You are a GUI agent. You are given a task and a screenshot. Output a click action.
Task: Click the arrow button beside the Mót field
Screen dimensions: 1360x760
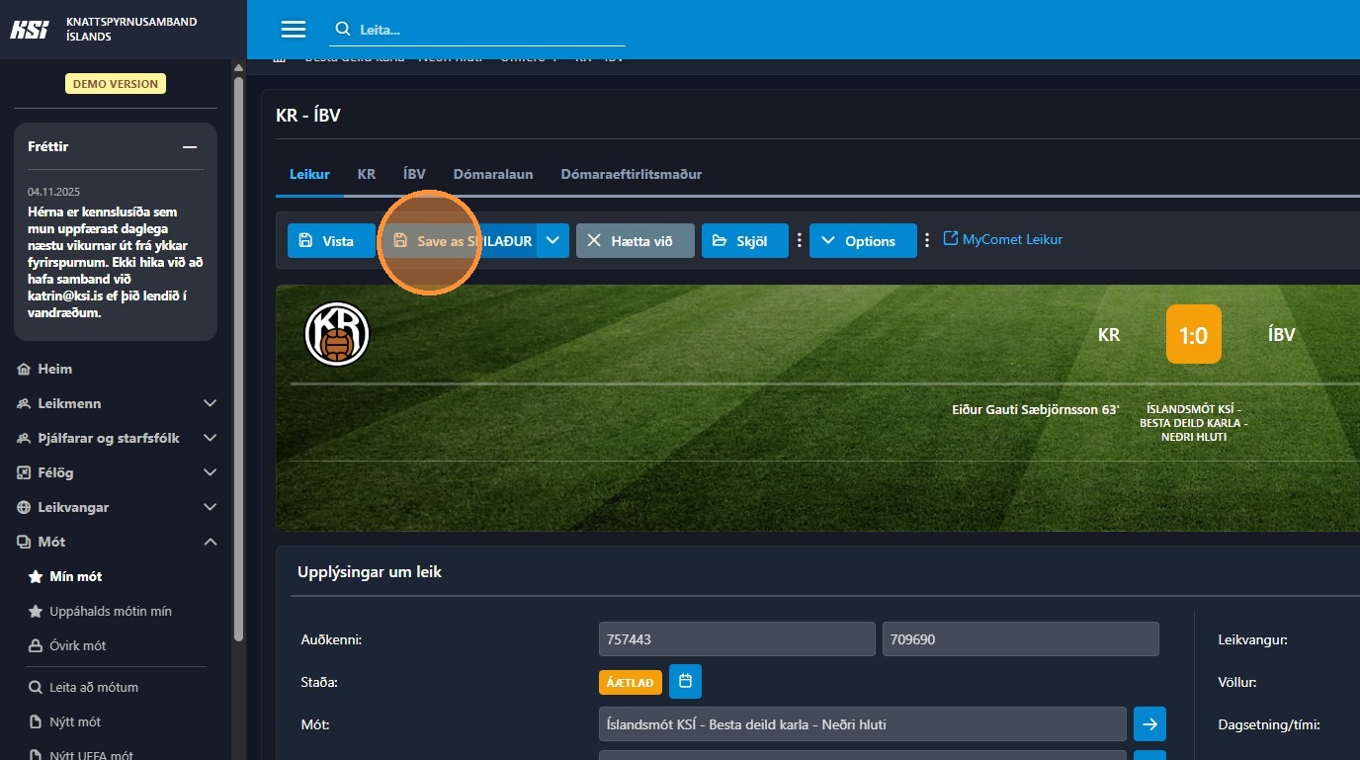[x=1149, y=724]
